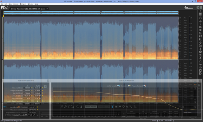The width and height of the screenshot is (203, 122).
Task: Select the hand grab tool
Action: click(81, 107)
